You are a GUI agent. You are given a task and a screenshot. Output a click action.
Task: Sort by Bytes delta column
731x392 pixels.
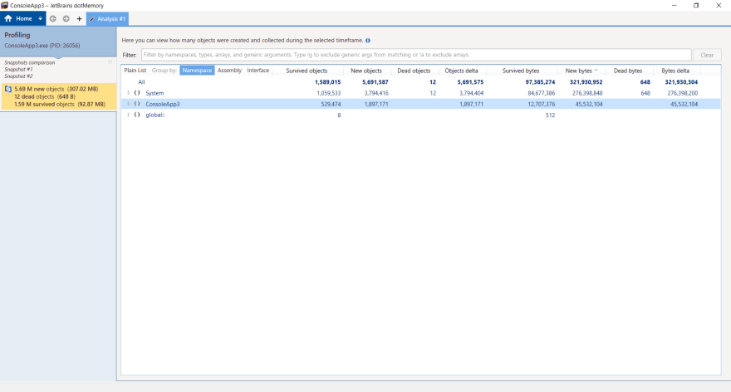pos(675,71)
